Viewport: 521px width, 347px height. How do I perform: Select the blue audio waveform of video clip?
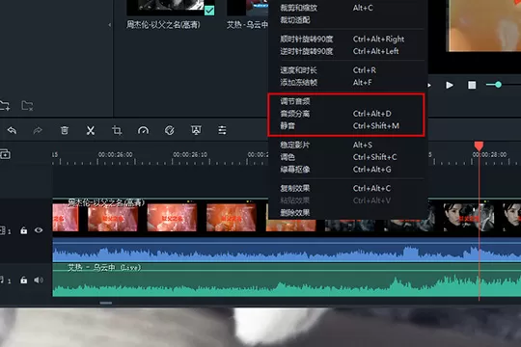click(x=287, y=250)
